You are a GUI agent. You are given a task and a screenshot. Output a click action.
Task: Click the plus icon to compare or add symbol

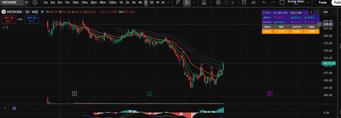click(35, 3)
